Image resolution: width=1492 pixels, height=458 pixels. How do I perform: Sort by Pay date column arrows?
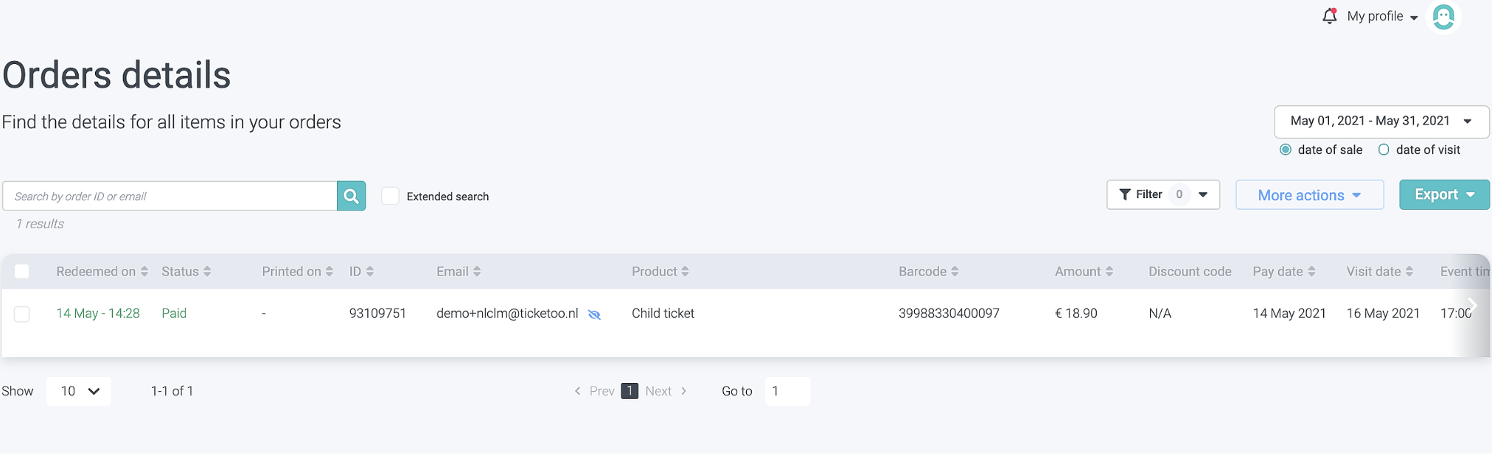click(1311, 272)
